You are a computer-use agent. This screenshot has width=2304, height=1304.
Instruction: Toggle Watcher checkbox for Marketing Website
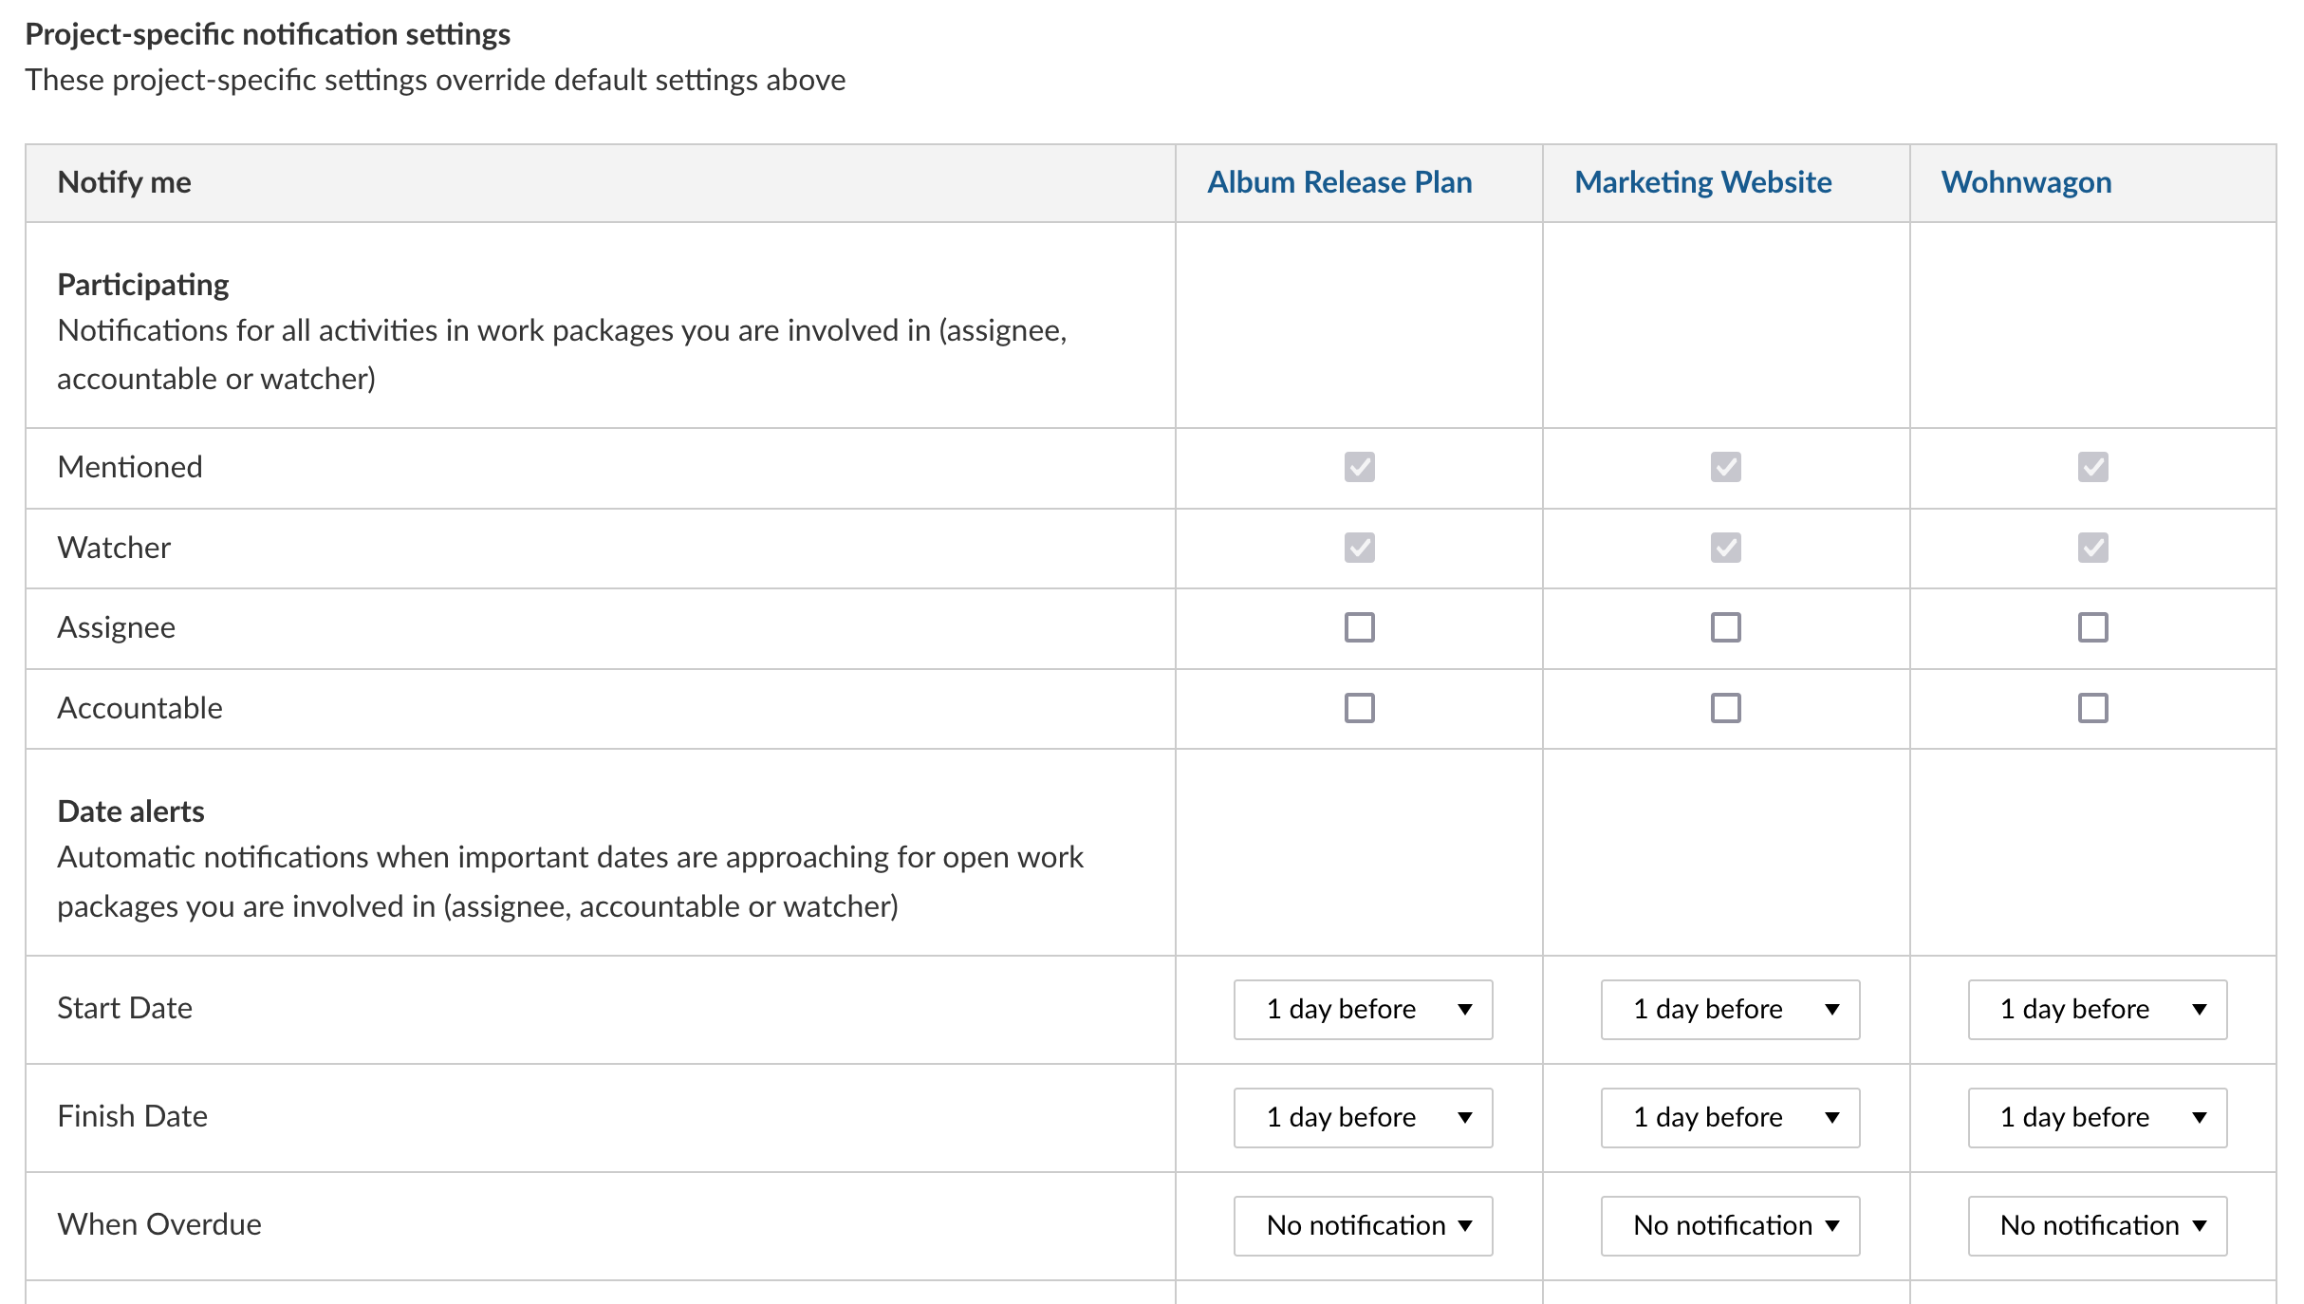tap(1725, 548)
